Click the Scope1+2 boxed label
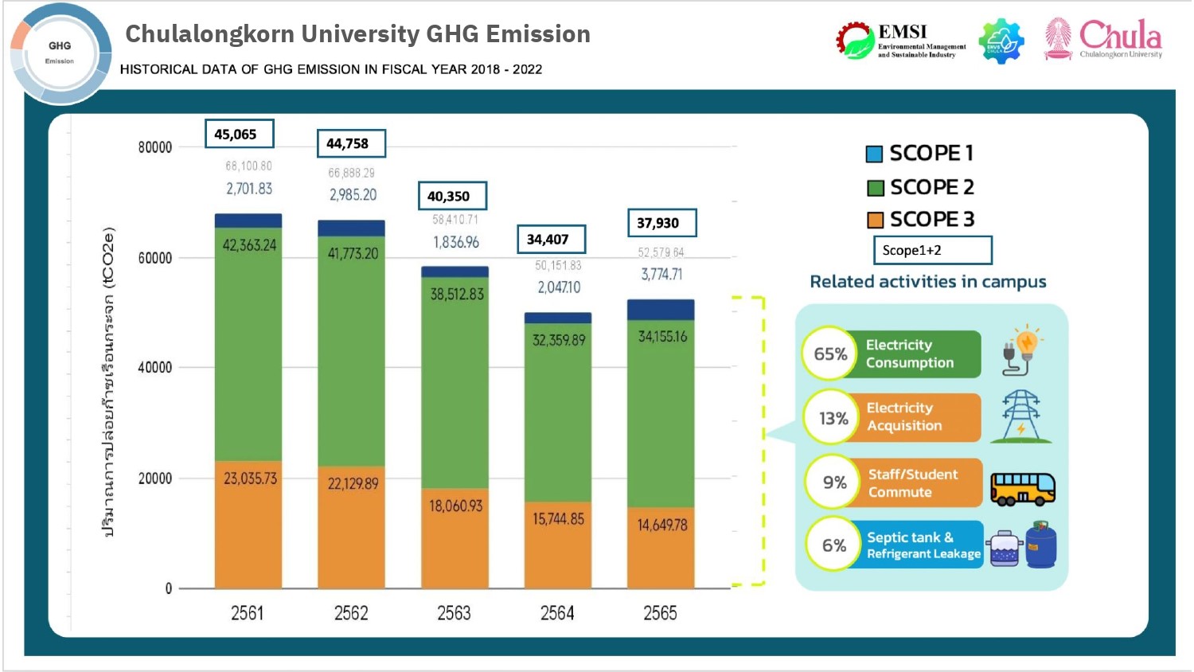This screenshot has height=672, width=1194. tap(934, 249)
